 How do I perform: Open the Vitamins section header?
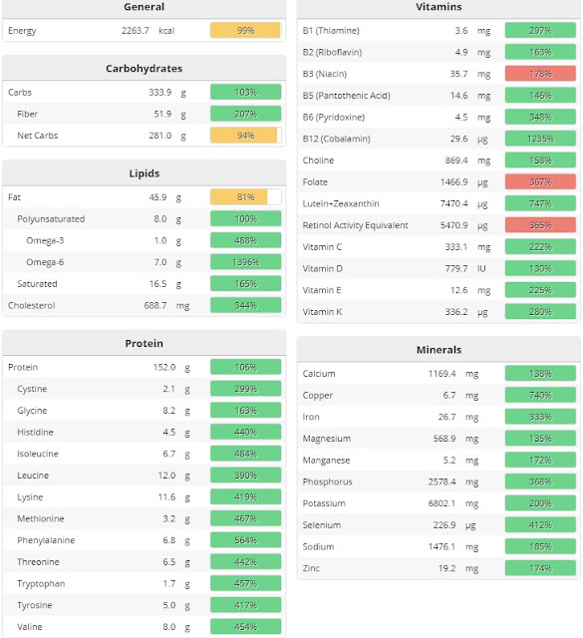pyautogui.click(x=438, y=8)
